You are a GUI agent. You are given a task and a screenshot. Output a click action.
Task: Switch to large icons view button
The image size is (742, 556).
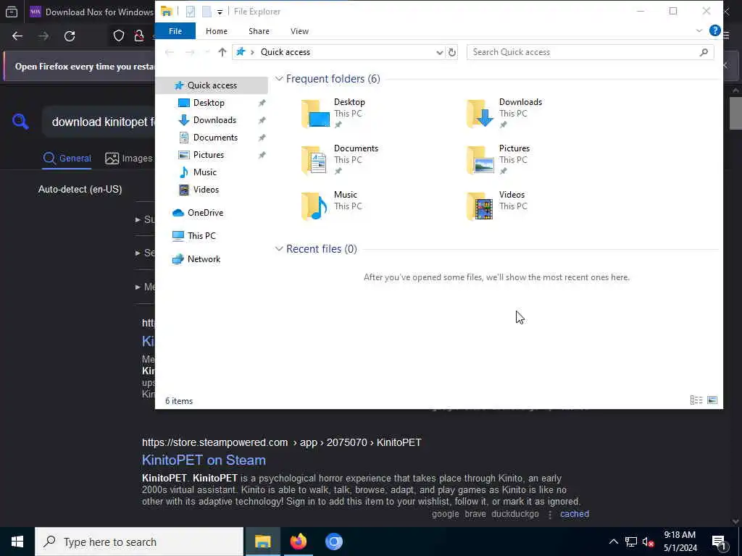(x=712, y=400)
